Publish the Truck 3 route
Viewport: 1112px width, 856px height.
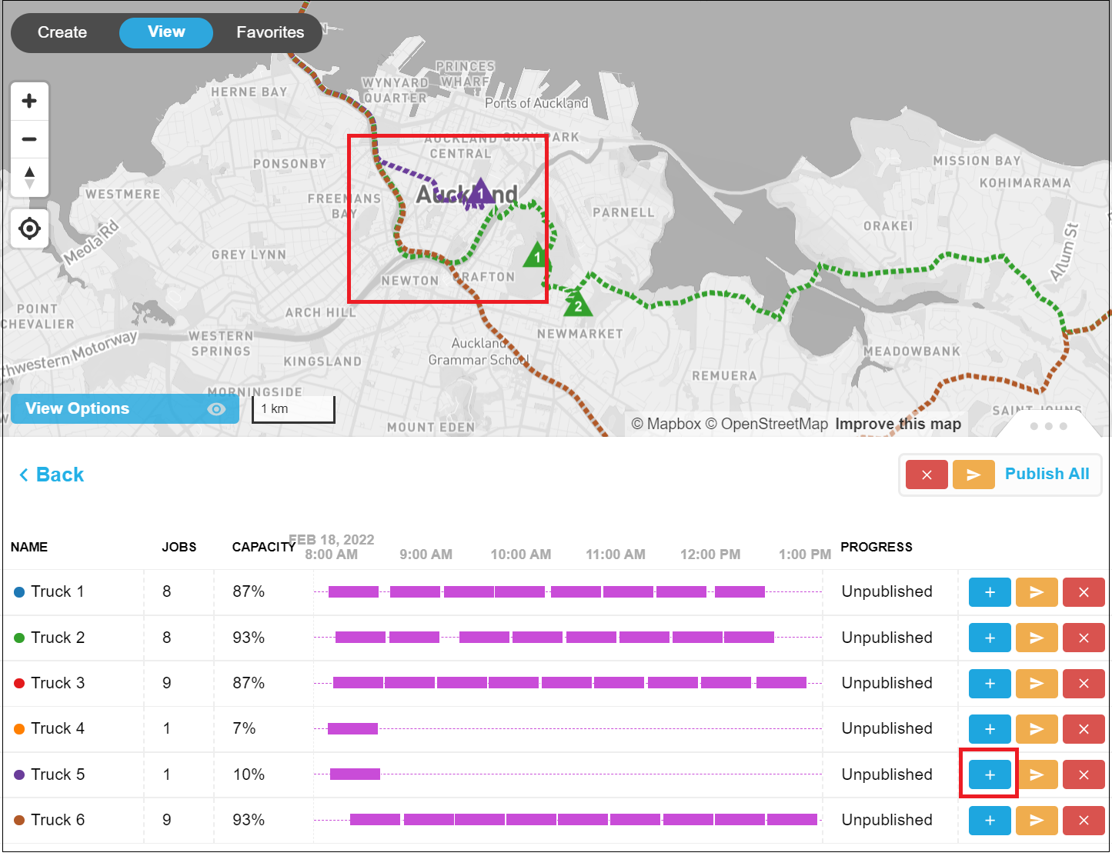click(1037, 683)
